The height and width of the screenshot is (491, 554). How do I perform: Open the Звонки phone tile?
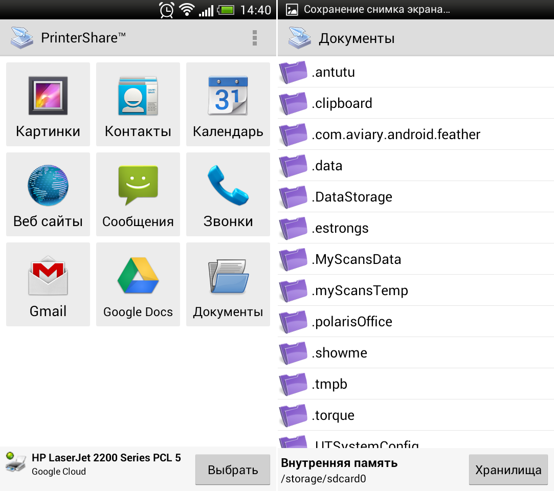pyautogui.click(x=228, y=194)
